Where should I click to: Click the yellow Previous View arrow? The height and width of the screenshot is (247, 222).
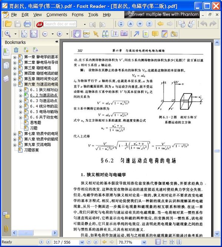pos(161,24)
